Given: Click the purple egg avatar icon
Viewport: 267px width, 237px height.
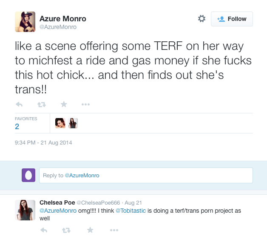Looking at the screenshot, I should tap(28, 175).
